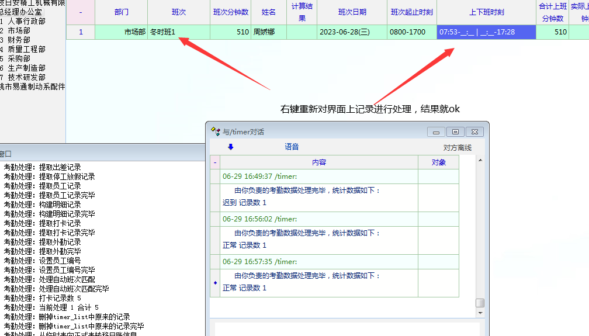Select row number 1 in attendance grid
This screenshot has width=589, height=336.
[x=81, y=32]
